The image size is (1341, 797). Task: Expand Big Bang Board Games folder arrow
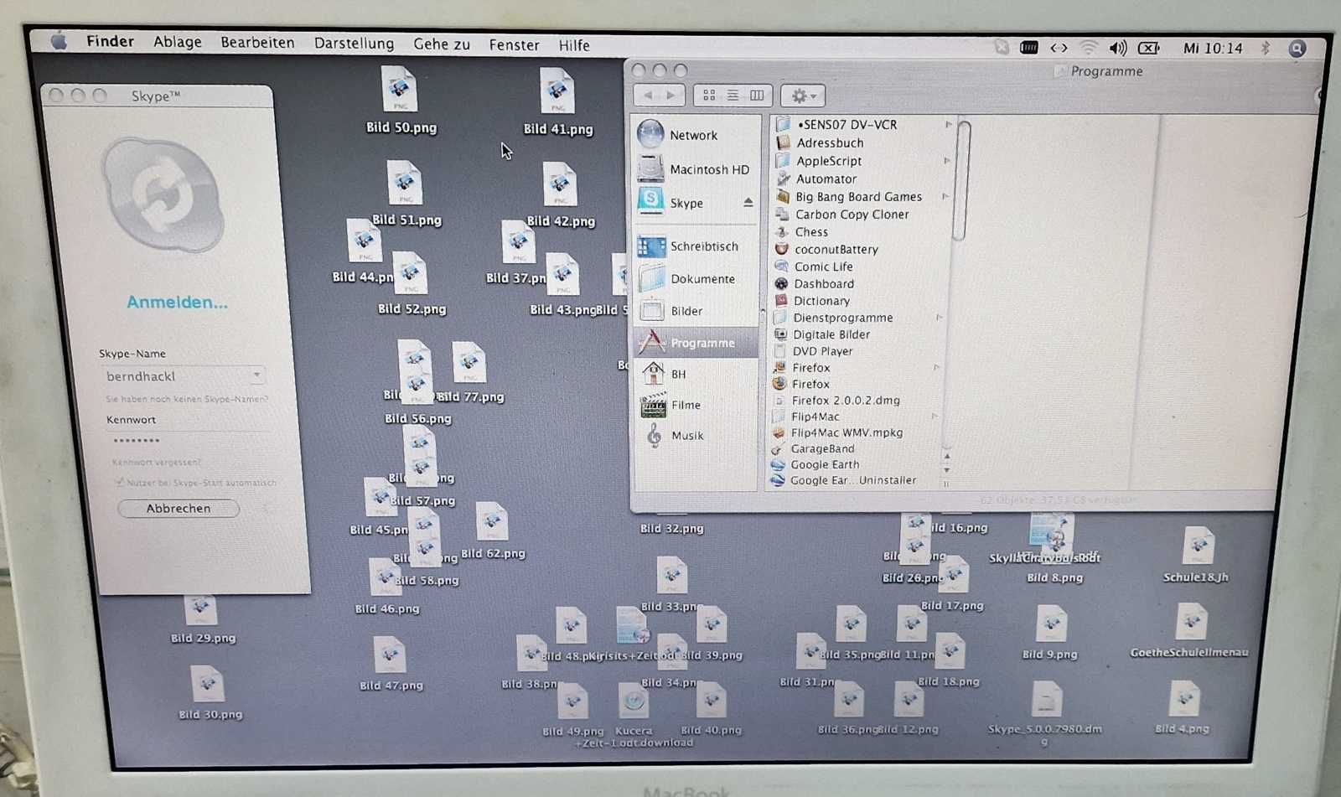point(945,197)
